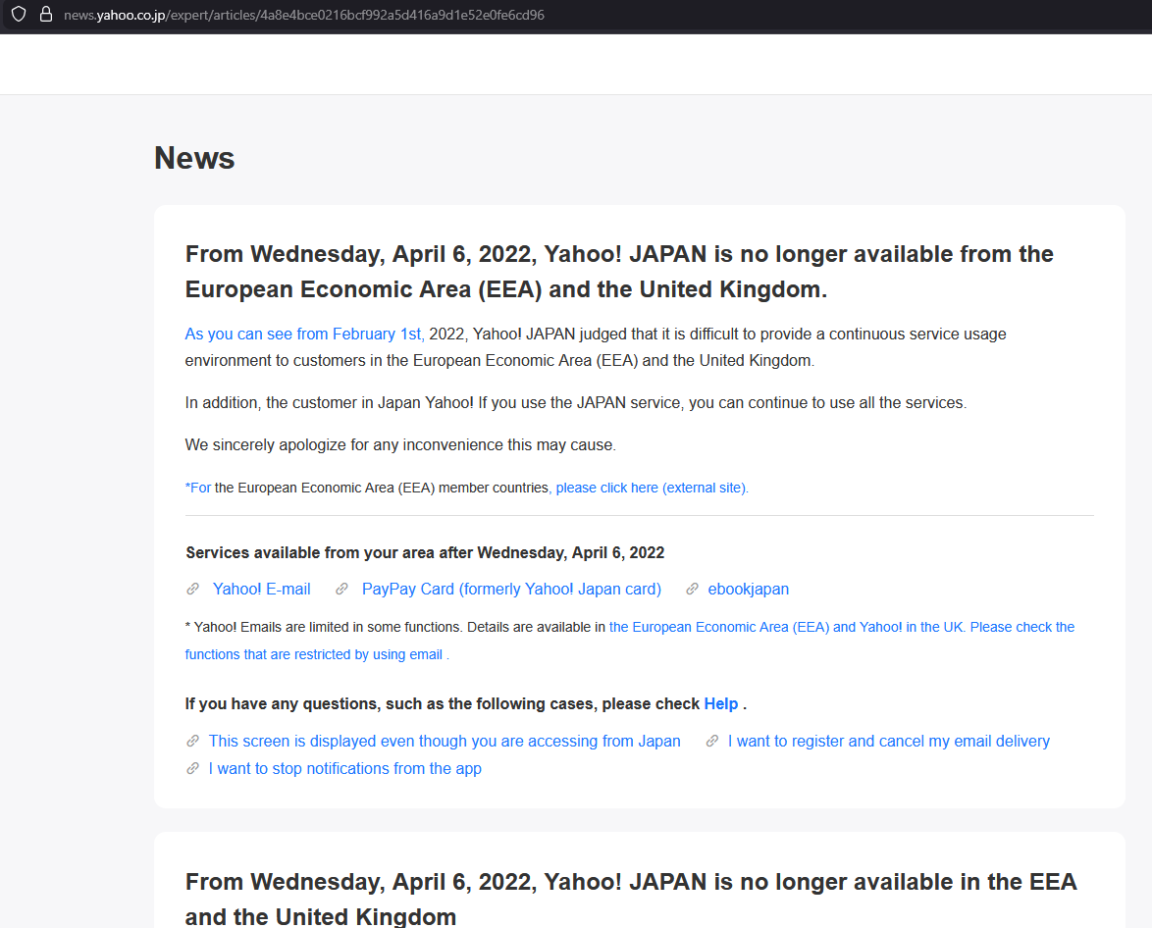
Task: Click the padlock site security icon
Action: [x=45, y=14]
